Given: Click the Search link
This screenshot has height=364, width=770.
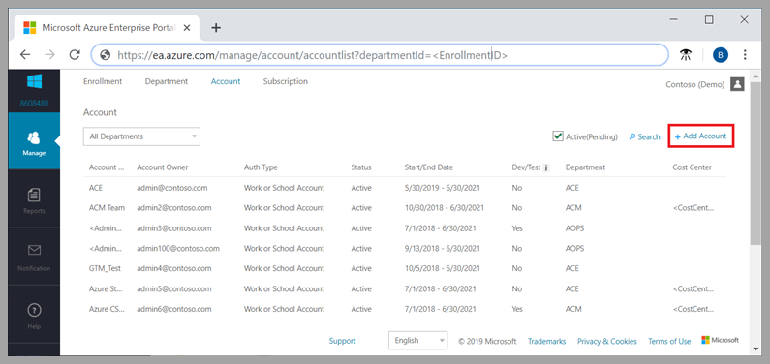Looking at the screenshot, I should (645, 136).
